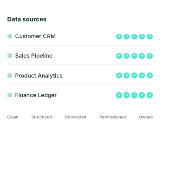Click the Structured label

click(x=42, y=117)
